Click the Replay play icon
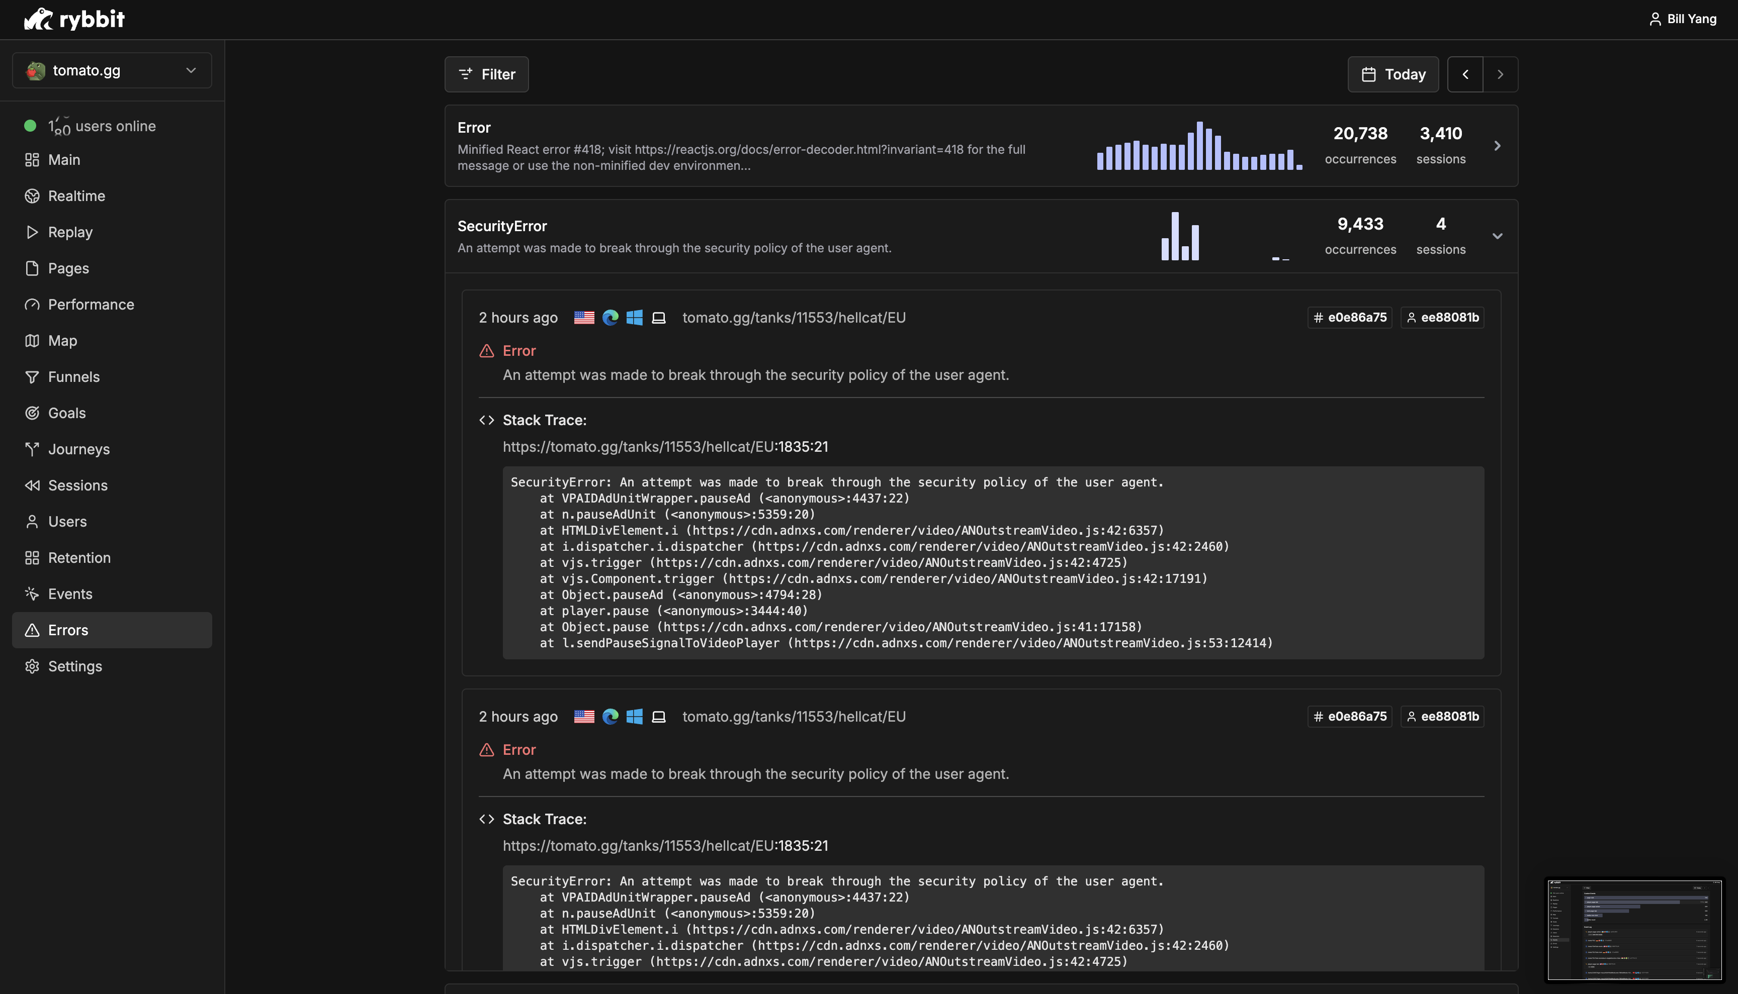This screenshot has width=1738, height=994. (32, 232)
